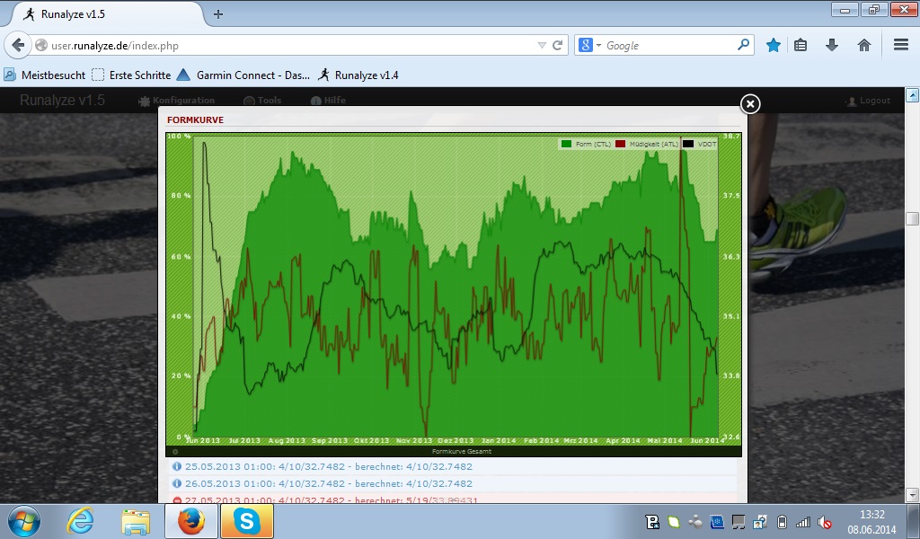Open the Firefox downloads arrow
The image size is (920, 539).
[832, 45]
